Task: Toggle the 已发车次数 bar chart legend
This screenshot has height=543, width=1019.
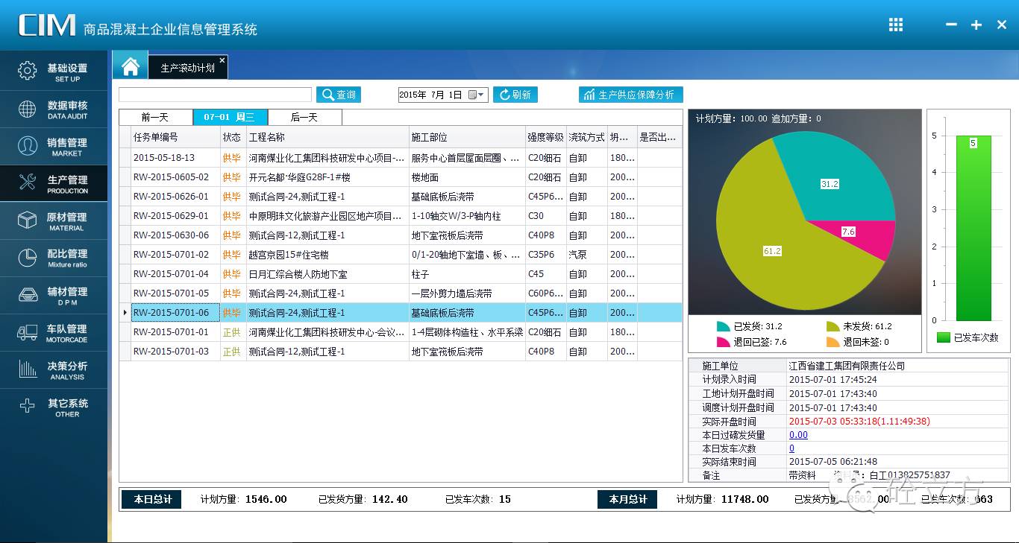Action: point(965,337)
